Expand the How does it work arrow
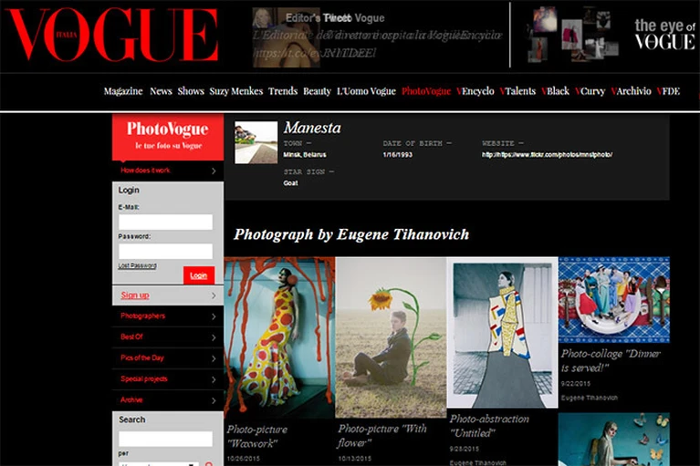The width and height of the screenshot is (700, 466). (x=214, y=171)
